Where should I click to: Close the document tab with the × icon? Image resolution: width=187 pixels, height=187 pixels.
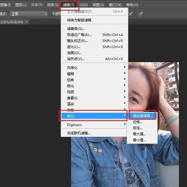pyautogui.click(x=26, y=22)
